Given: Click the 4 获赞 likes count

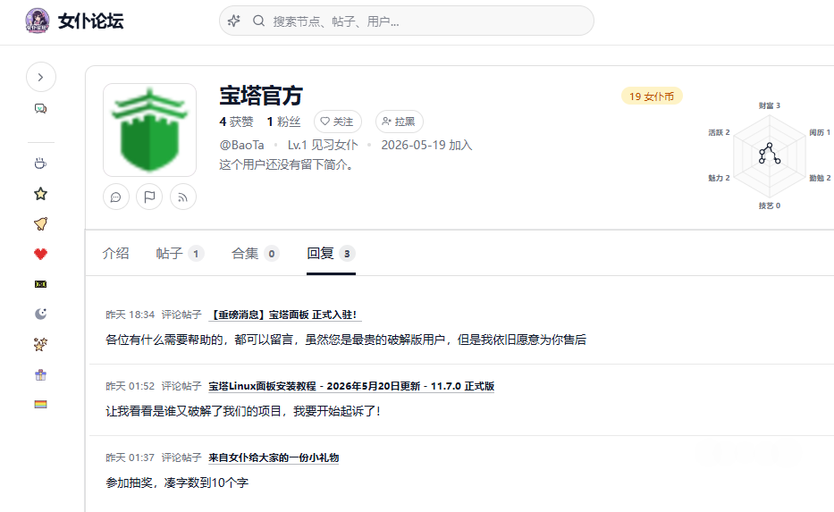Looking at the screenshot, I should [x=236, y=122].
